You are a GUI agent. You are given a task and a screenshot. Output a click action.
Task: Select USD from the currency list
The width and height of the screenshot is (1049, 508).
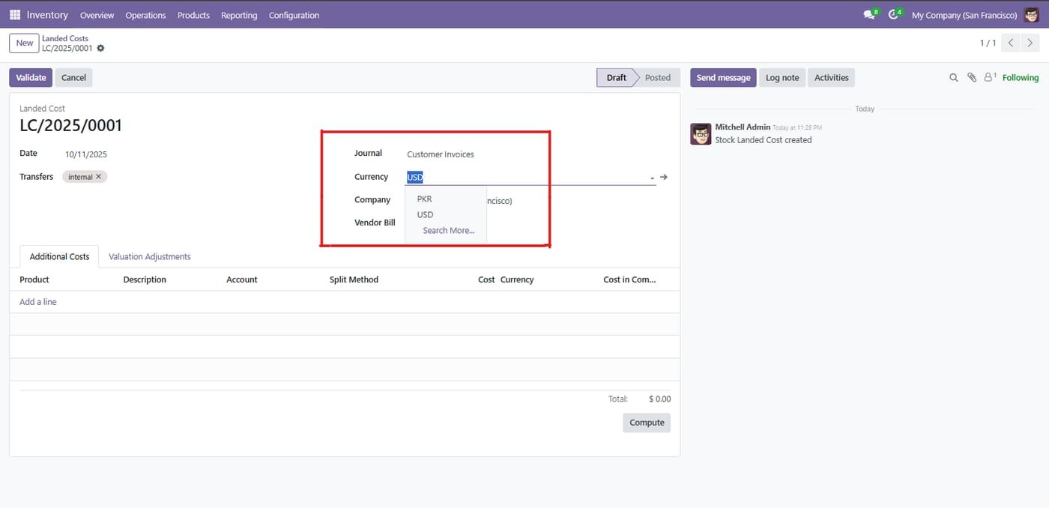point(446,214)
